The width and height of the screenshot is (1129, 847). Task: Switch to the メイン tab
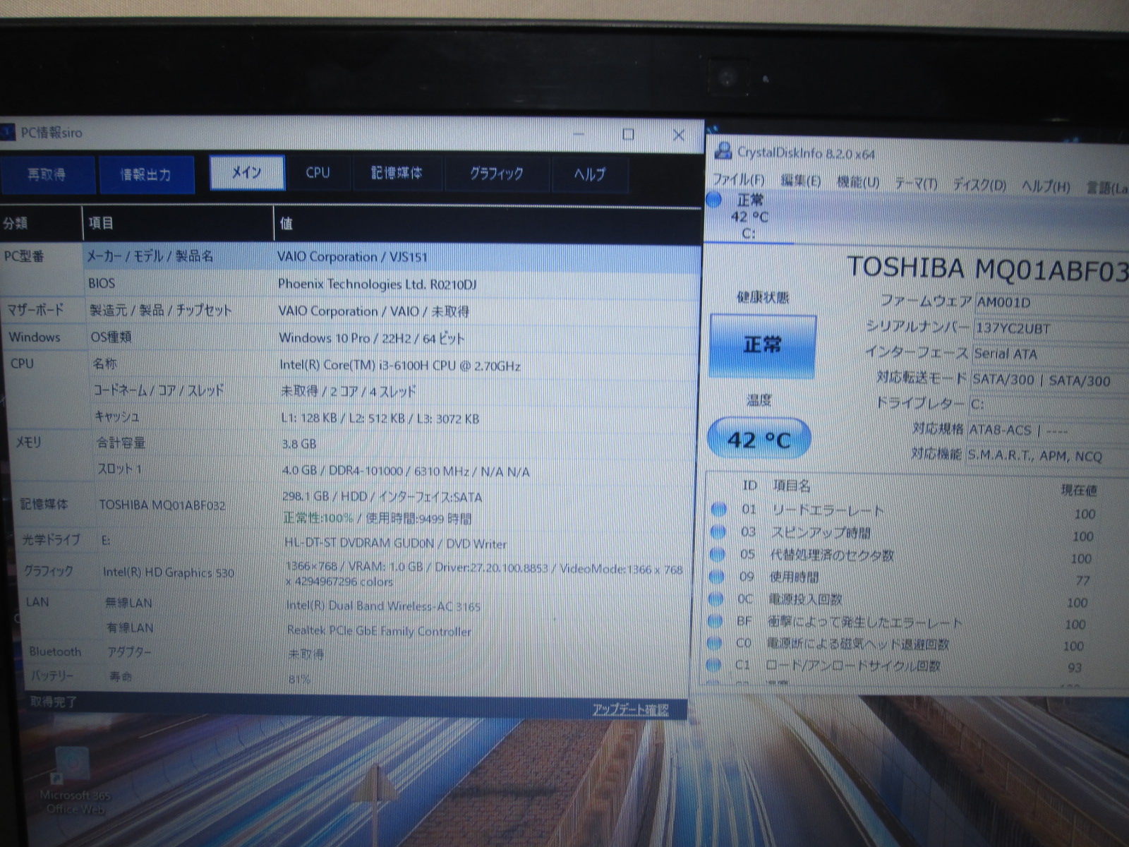click(x=247, y=173)
